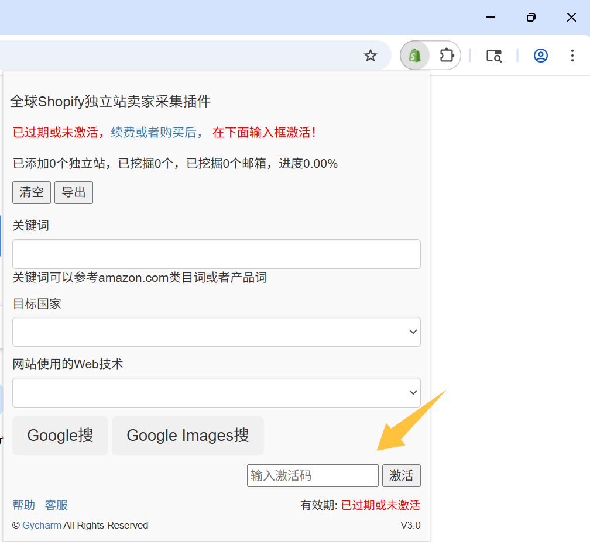Open the Extensions puzzle icon menu
Screen dimensions: 590x542
tap(446, 56)
